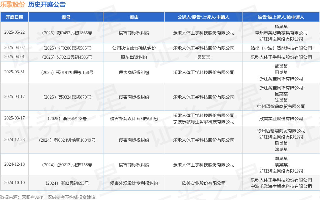Click the 公诉人/原告/上诉人/申请人 column header

pyautogui.click(x=203, y=17)
